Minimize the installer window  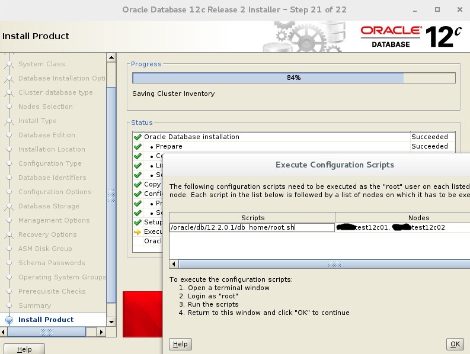tap(415, 10)
